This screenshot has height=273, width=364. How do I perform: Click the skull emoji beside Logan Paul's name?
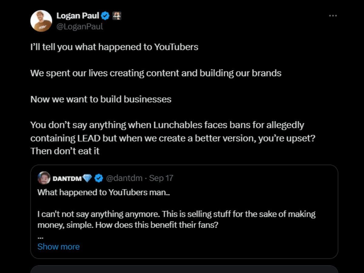[x=117, y=16]
